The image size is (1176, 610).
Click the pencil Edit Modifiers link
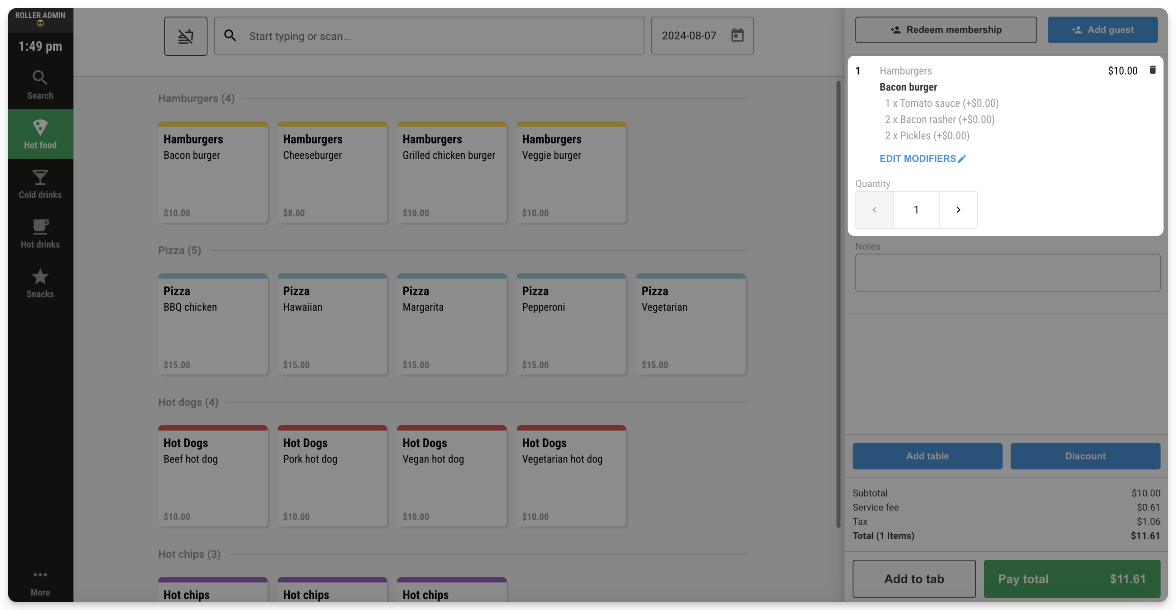922,158
